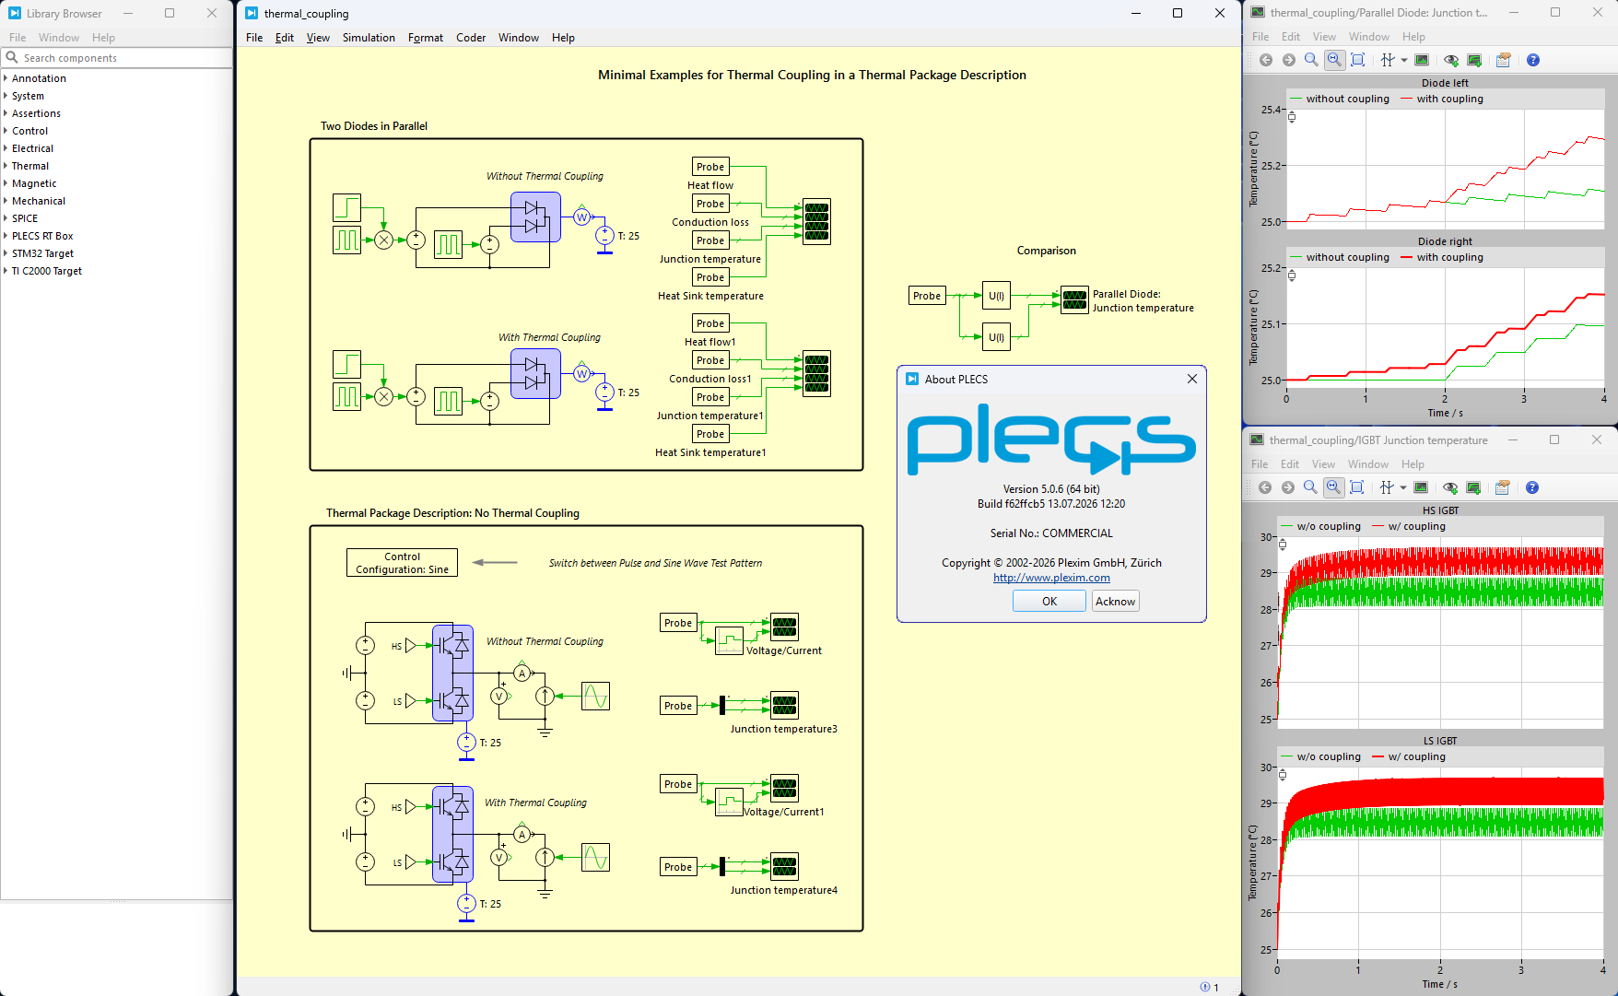The width and height of the screenshot is (1618, 996).
Task: Toggle cursors in IGBT scope
Action: point(1387,487)
